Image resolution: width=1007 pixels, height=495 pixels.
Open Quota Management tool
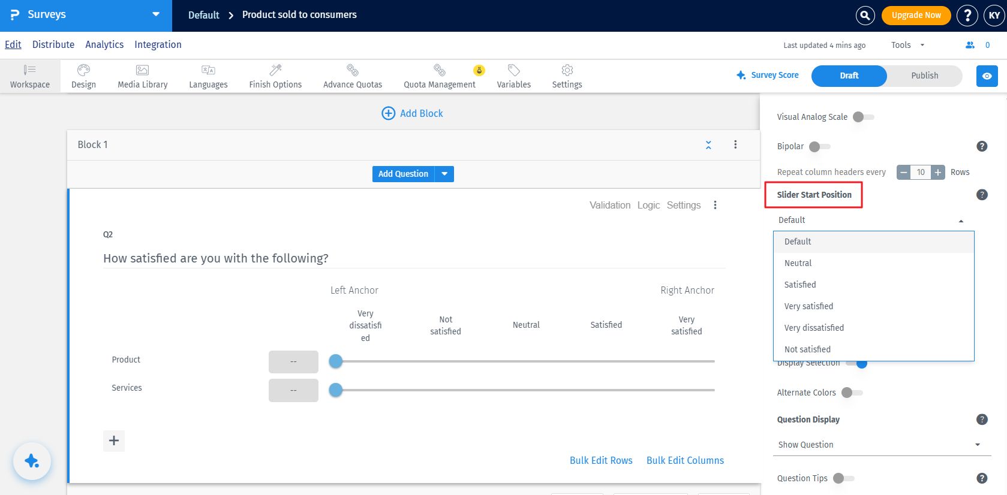(x=440, y=76)
